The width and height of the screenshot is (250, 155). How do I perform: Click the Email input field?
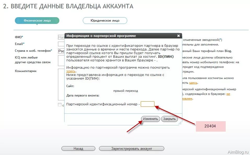(61, 44)
